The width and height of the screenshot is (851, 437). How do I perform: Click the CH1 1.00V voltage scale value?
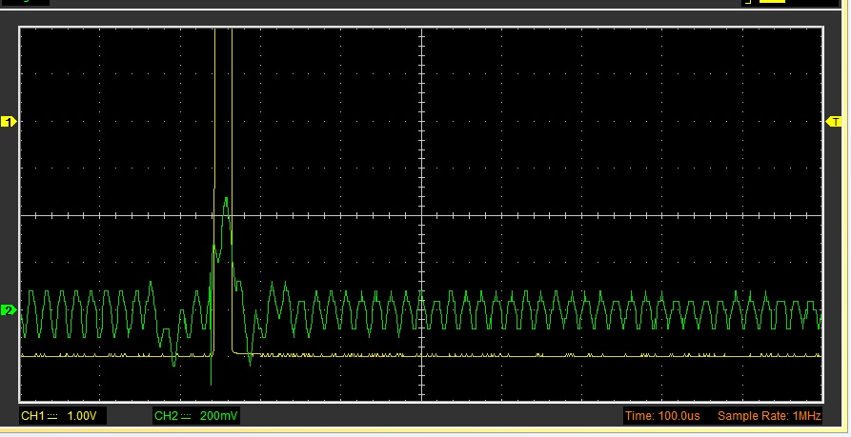pos(80,416)
